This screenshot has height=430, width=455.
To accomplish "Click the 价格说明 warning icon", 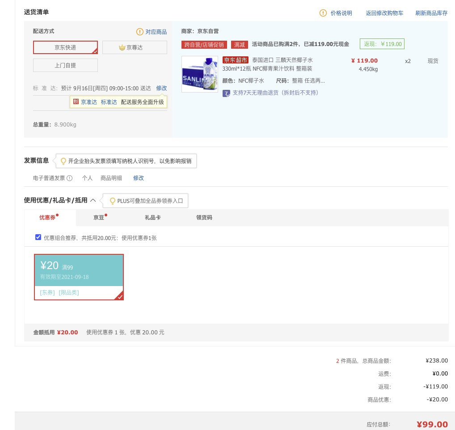I will point(323,13).
